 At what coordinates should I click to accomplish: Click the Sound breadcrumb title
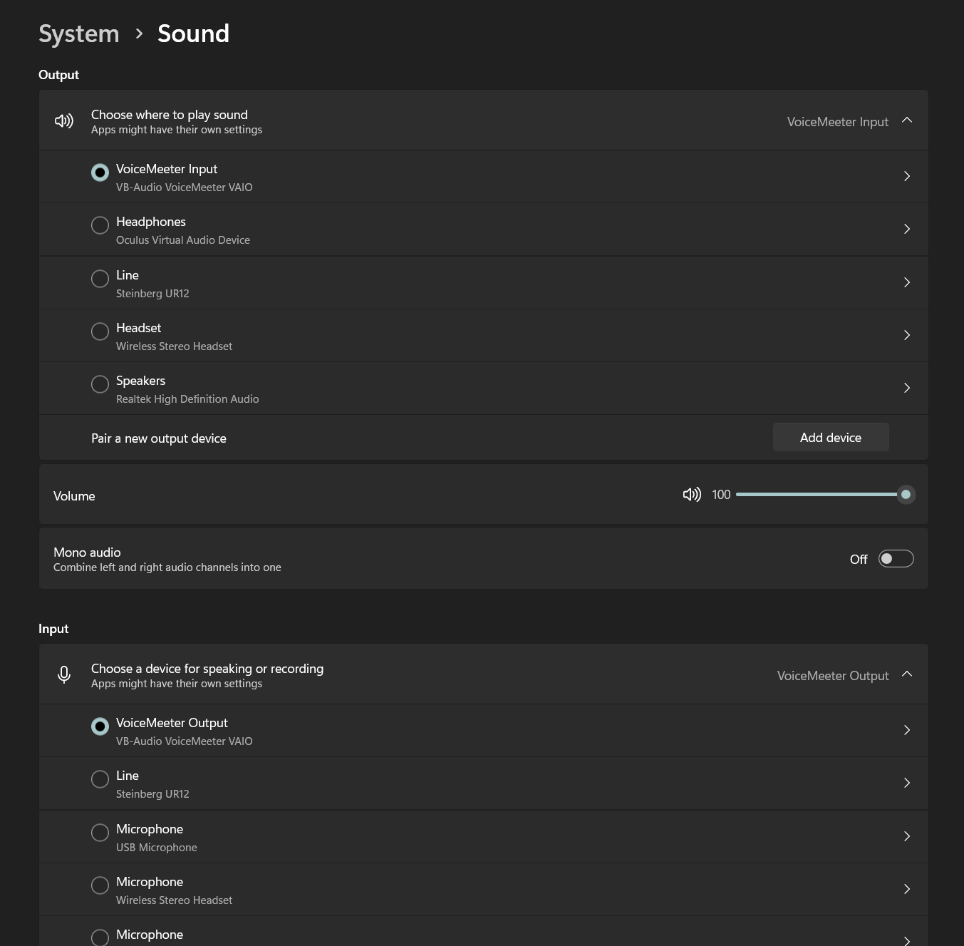194,34
